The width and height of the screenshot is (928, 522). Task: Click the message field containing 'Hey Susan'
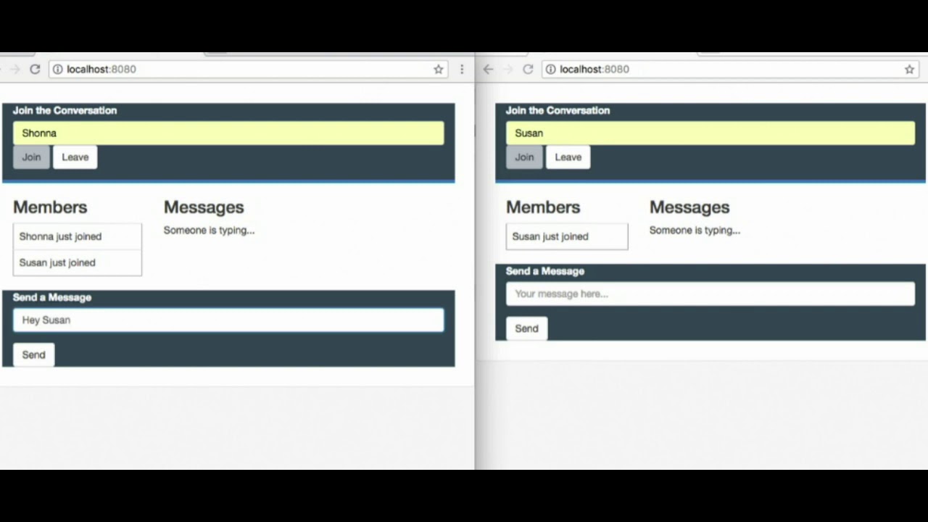point(228,320)
